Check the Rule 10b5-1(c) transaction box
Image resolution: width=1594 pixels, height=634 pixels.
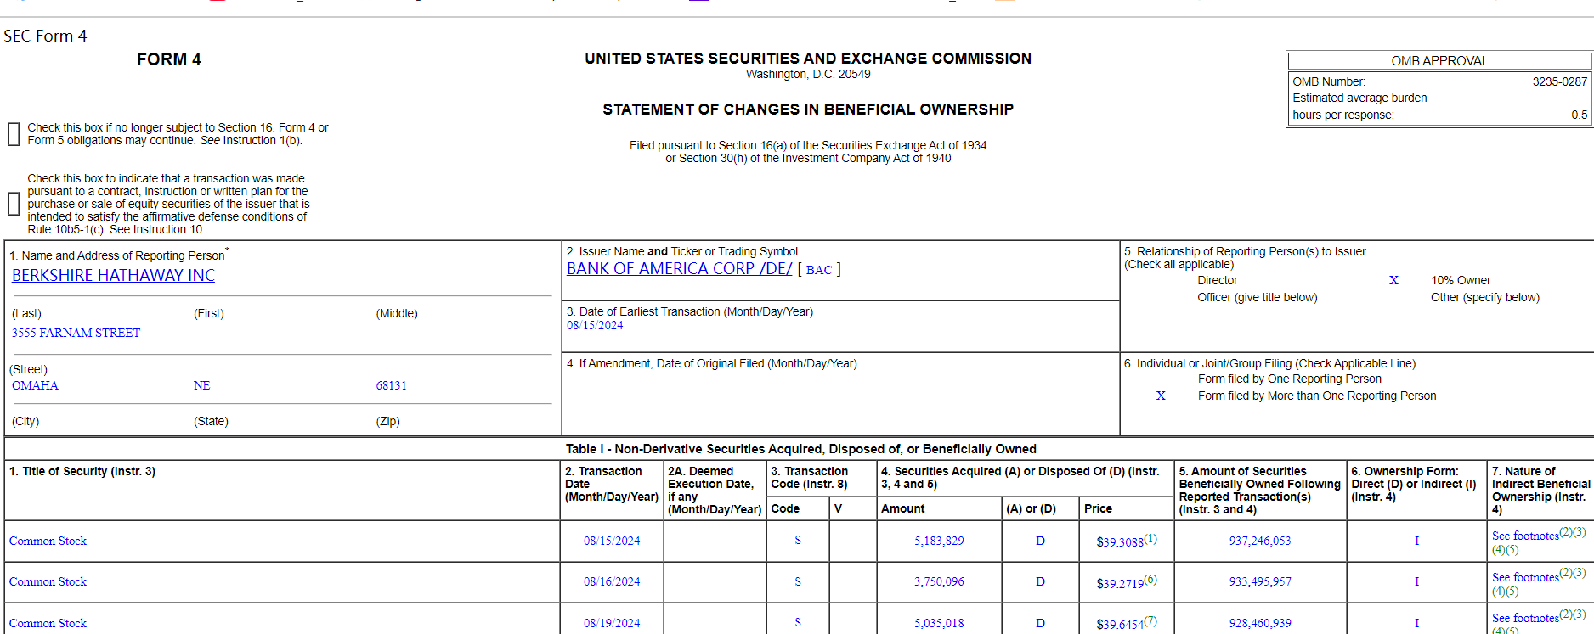pos(14,204)
